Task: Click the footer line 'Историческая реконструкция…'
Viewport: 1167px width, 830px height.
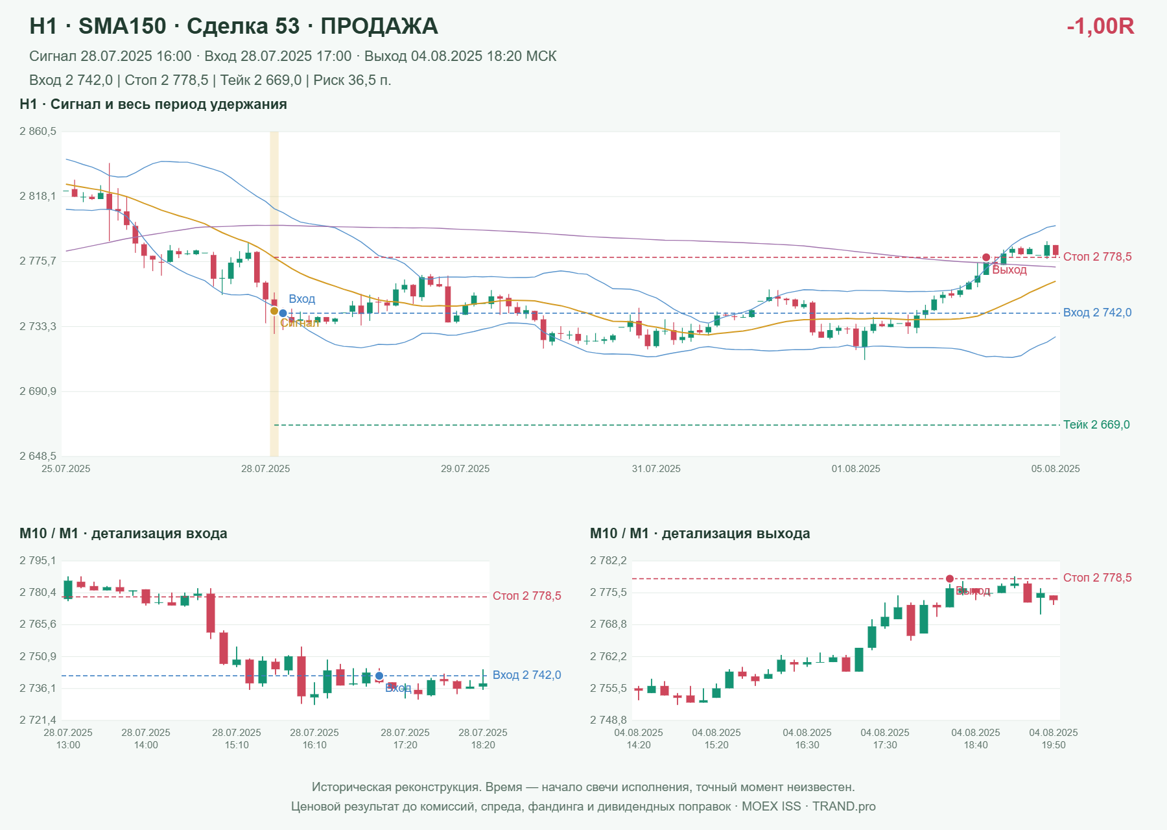Action: pyautogui.click(x=583, y=787)
